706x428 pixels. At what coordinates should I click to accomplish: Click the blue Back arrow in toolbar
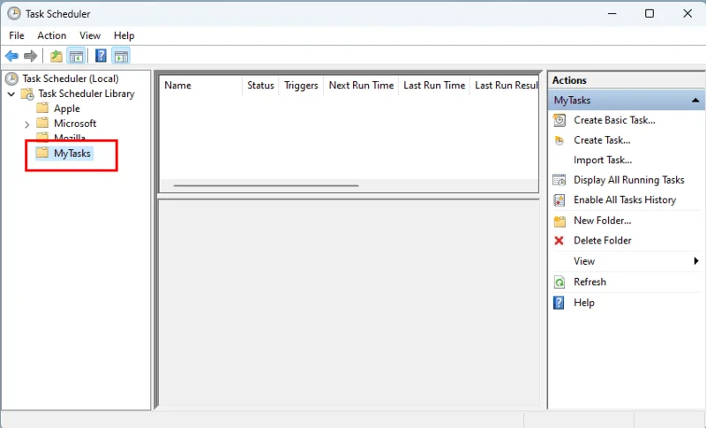coord(11,56)
